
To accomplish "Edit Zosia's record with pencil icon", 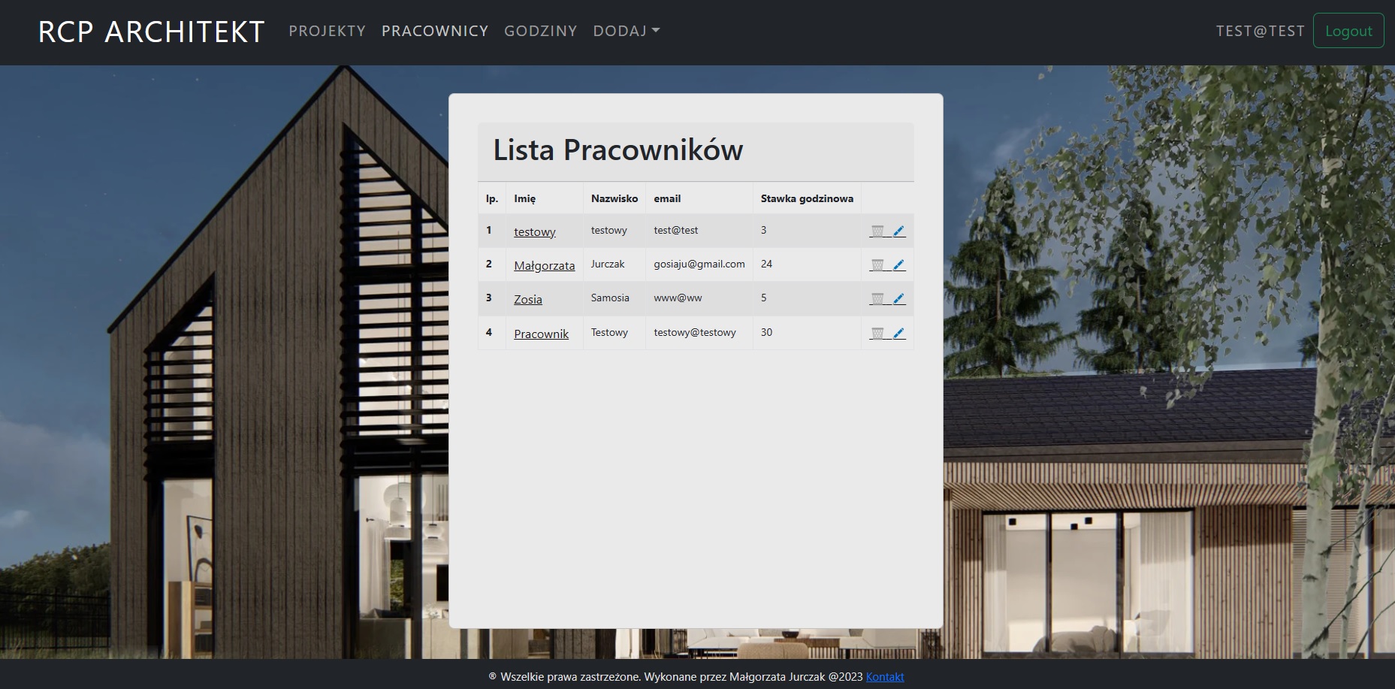I will point(898,298).
